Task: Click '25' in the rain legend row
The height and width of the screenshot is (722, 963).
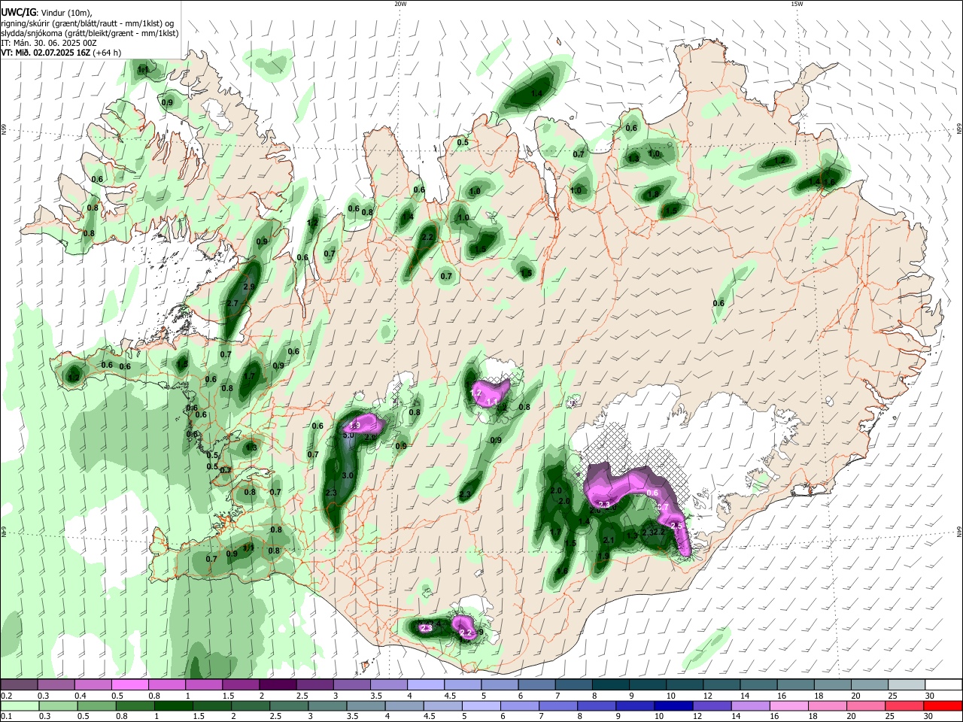Action: pos(892,717)
